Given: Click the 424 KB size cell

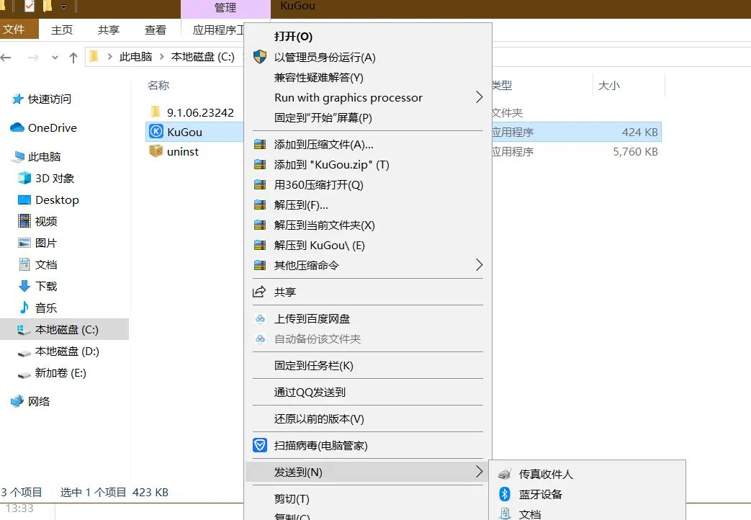Looking at the screenshot, I should coord(639,132).
